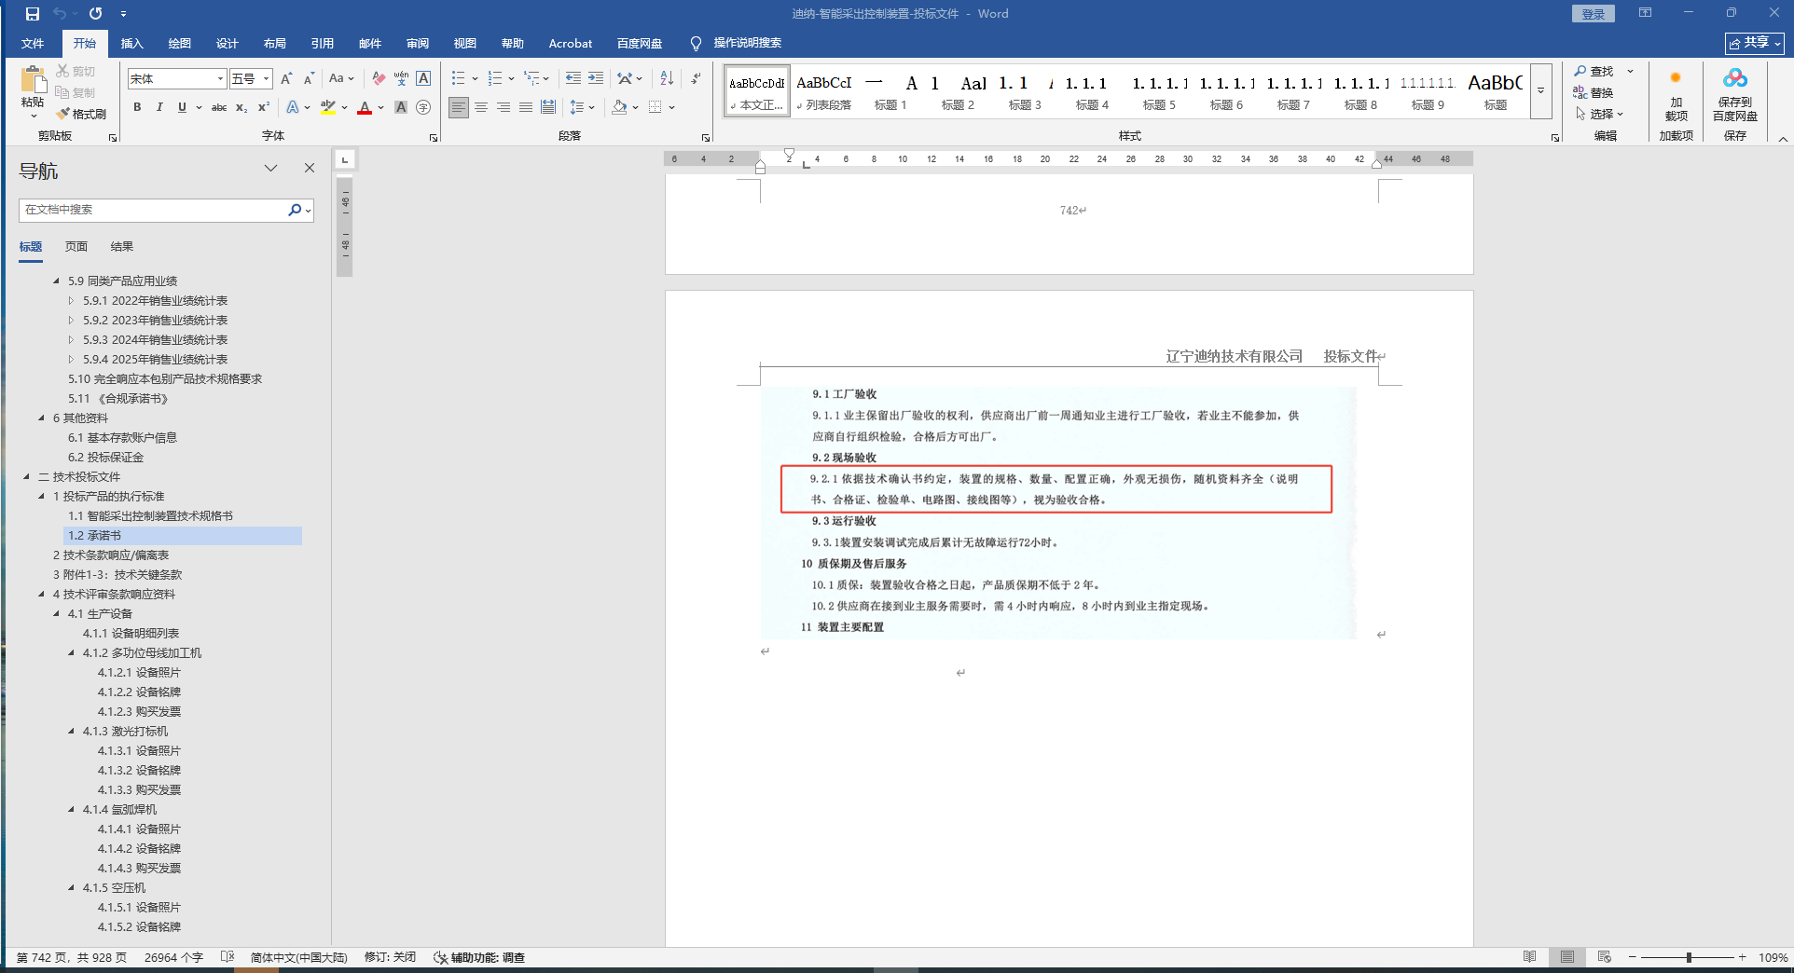Apply character border to text
The image size is (1794, 973).
click(x=423, y=79)
